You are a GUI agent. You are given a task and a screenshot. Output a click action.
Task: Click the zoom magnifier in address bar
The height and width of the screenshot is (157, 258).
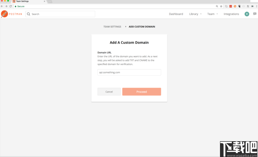217,6
